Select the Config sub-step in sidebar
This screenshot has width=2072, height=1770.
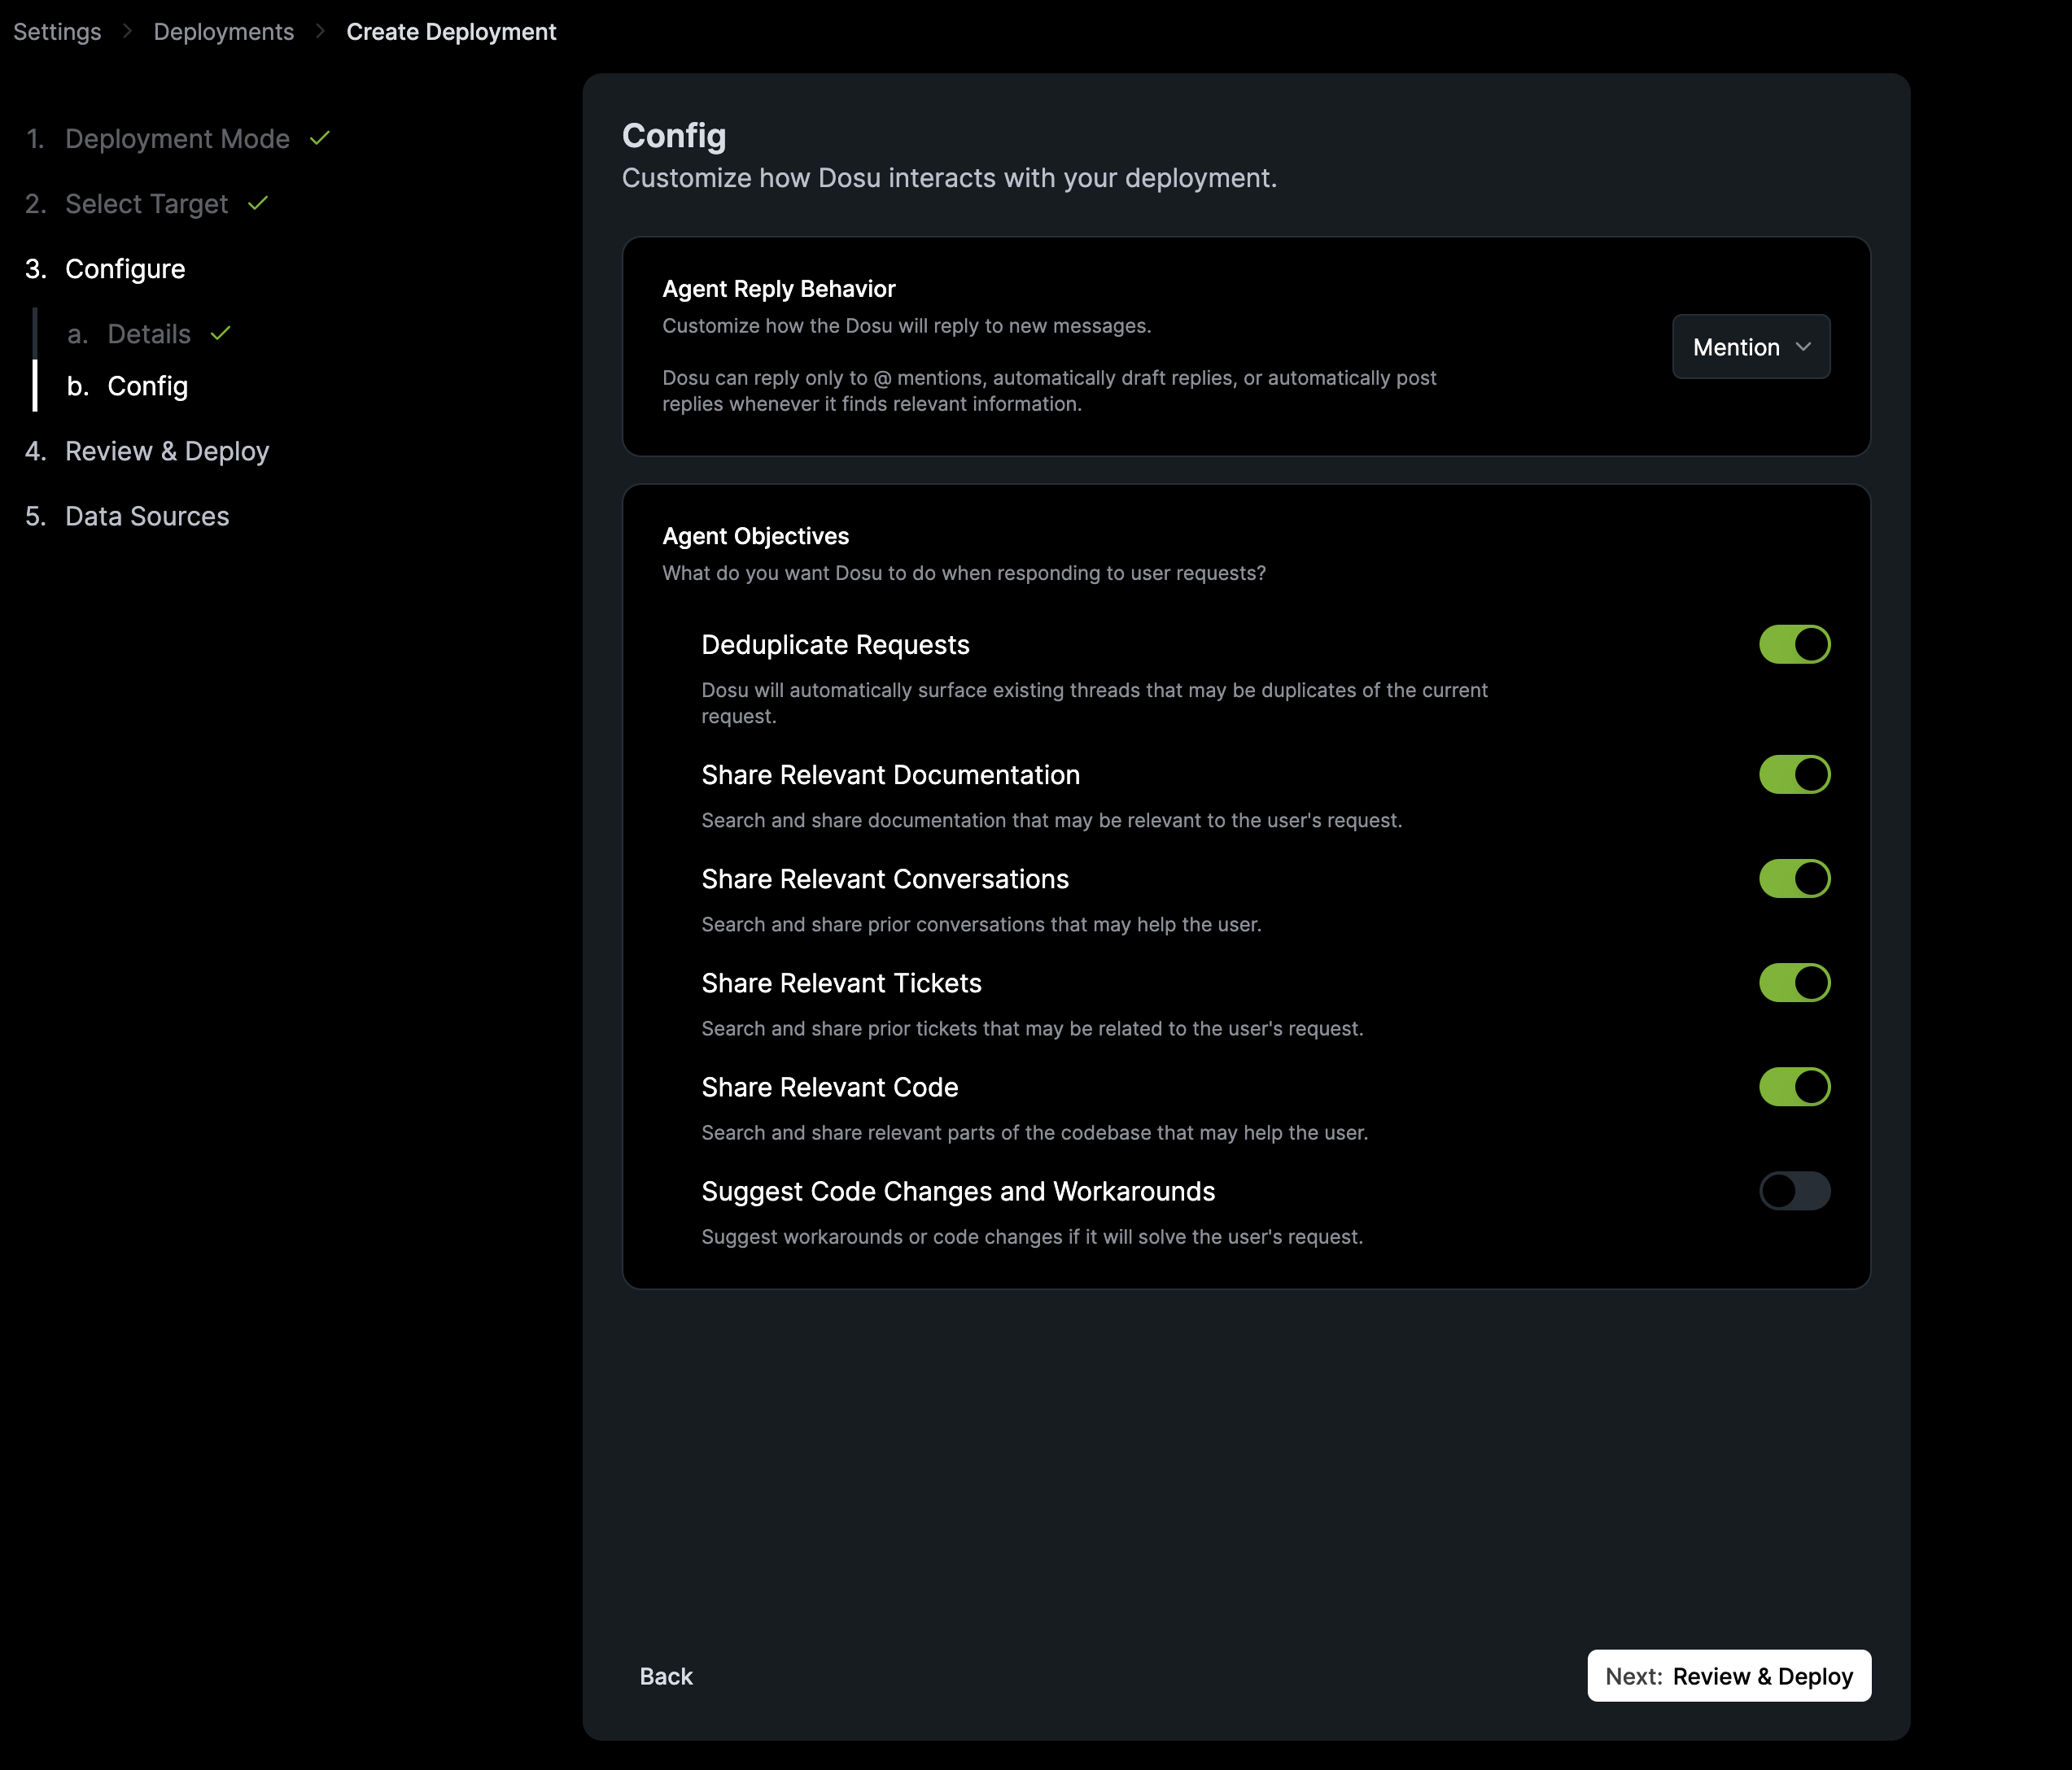(x=147, y=386)
